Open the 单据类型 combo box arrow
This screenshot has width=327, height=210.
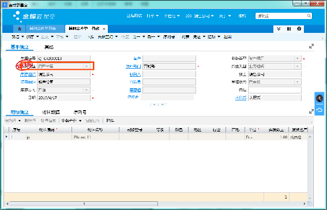(x=87, y=66)
